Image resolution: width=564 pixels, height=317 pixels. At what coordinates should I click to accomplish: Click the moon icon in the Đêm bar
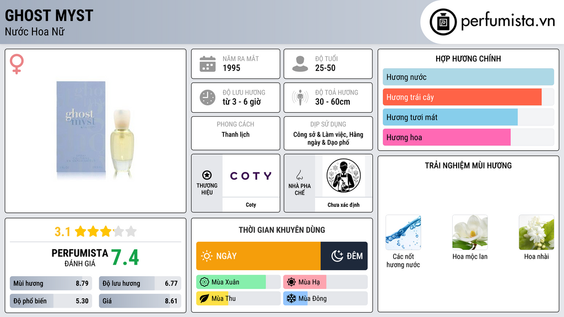point(337,256)
